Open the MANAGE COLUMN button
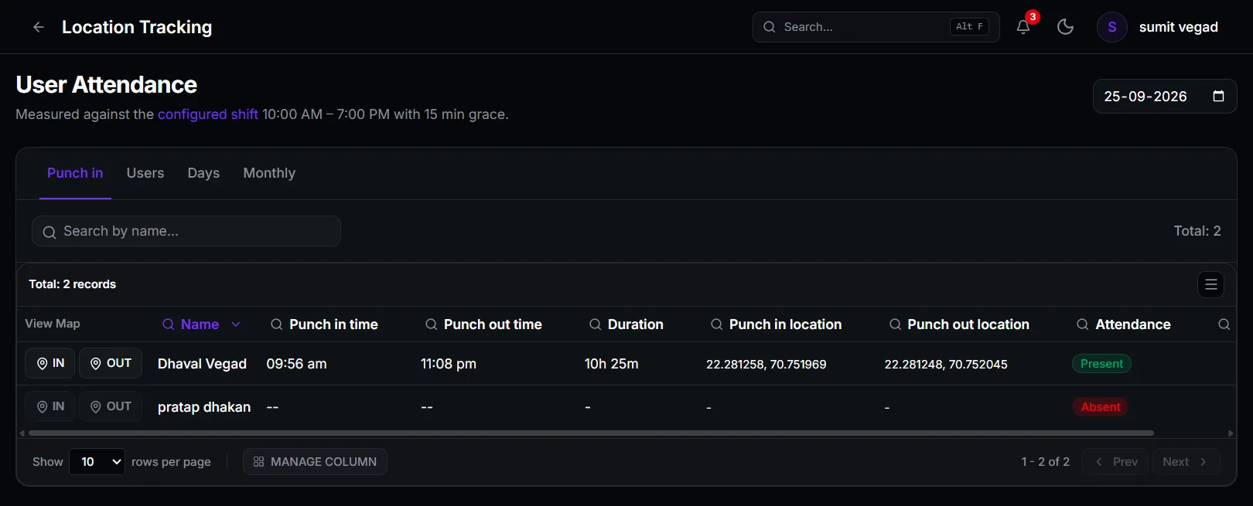Screen dimensions: 1253x506 point(315,462)
